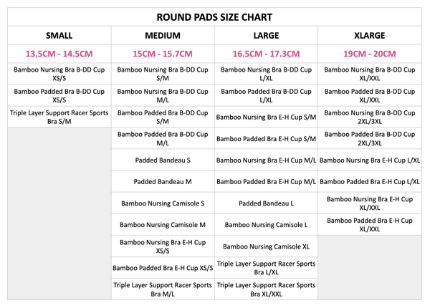Click the Round Pads Size Chart title
The height and width of the screenshot is (308, 430).
215,16
